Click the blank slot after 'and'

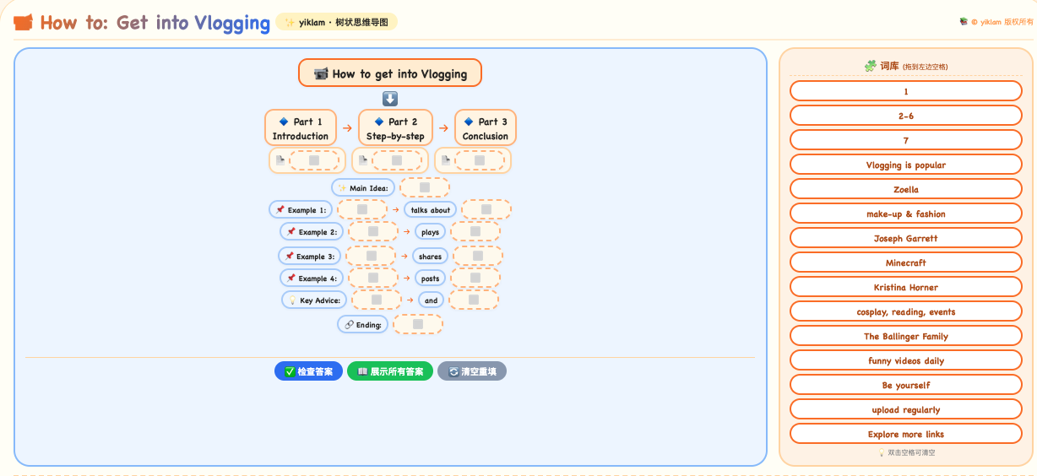coord(474,300)
